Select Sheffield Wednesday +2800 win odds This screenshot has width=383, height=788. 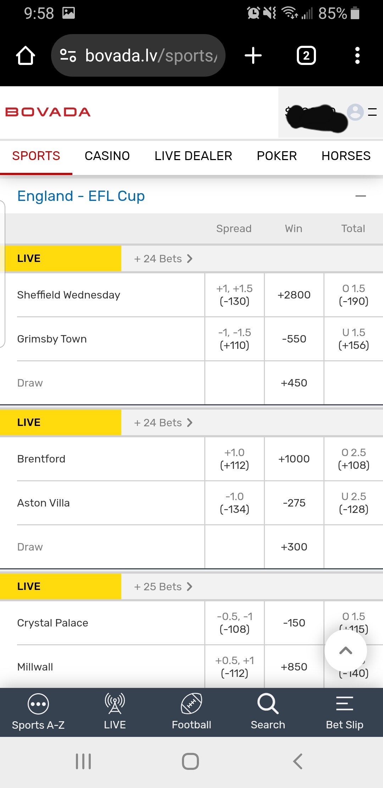click(x=294, y=295)
